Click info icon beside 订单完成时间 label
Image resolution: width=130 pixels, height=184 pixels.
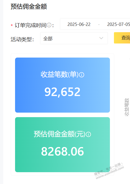coord(49,25)
